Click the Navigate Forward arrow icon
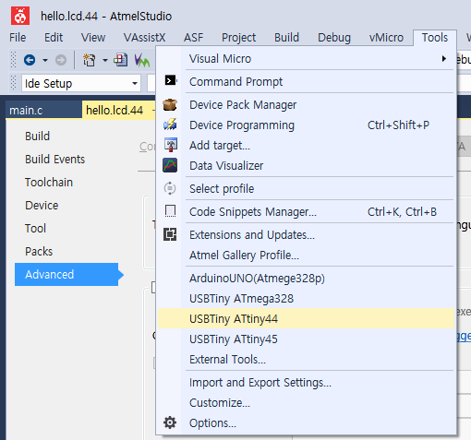This screenshot has height=440, width=471. click(61, 60)
